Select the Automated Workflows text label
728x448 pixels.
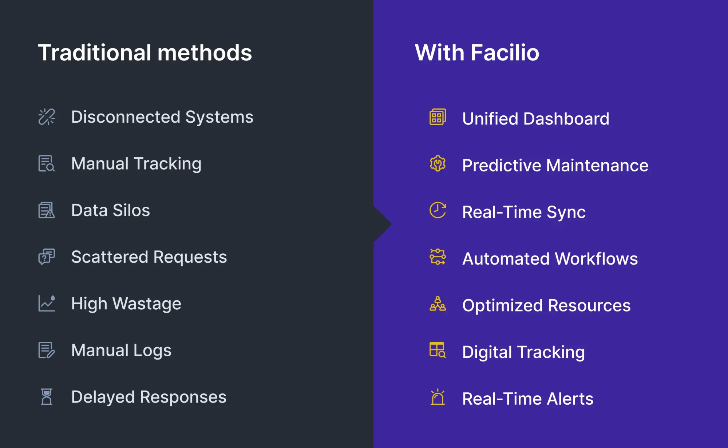tap(550, 259)
